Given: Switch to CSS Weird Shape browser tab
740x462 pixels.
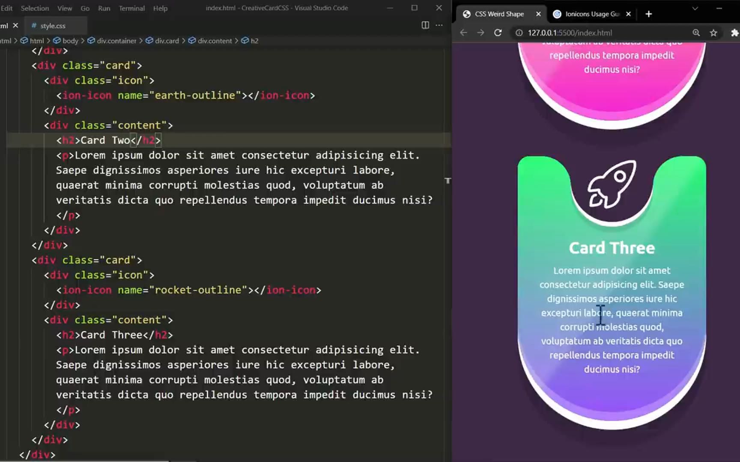Looking at the screenshot, I should pos(499,14).
